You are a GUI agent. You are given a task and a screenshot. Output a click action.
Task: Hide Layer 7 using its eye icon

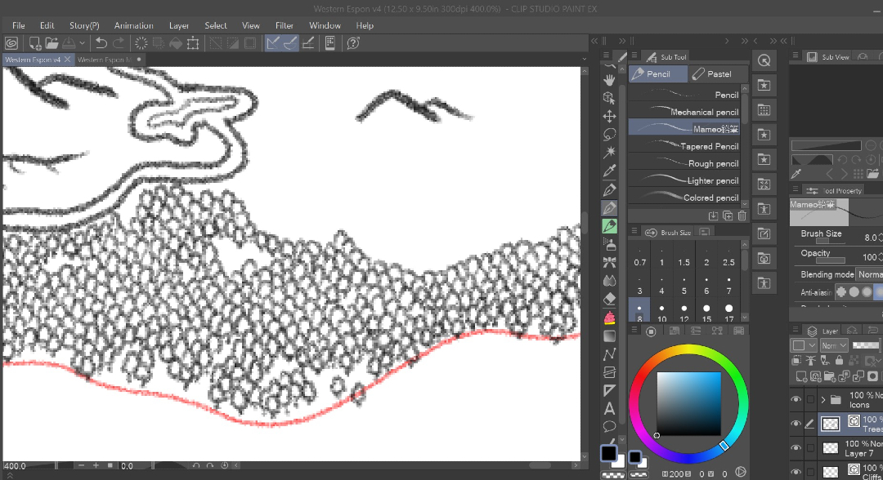(796, 448)
